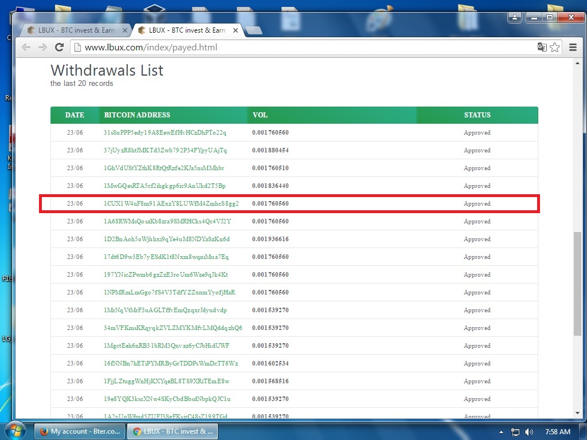Click the page scrollbar up arrow
This screenshot has height=440, width=587.
pyautogui.click(x=577, y=63)
